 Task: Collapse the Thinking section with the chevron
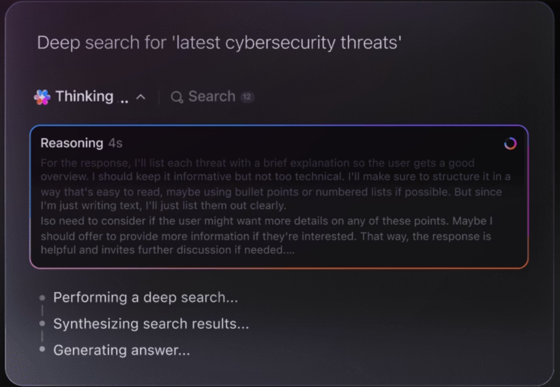click(x=141, y=97)
